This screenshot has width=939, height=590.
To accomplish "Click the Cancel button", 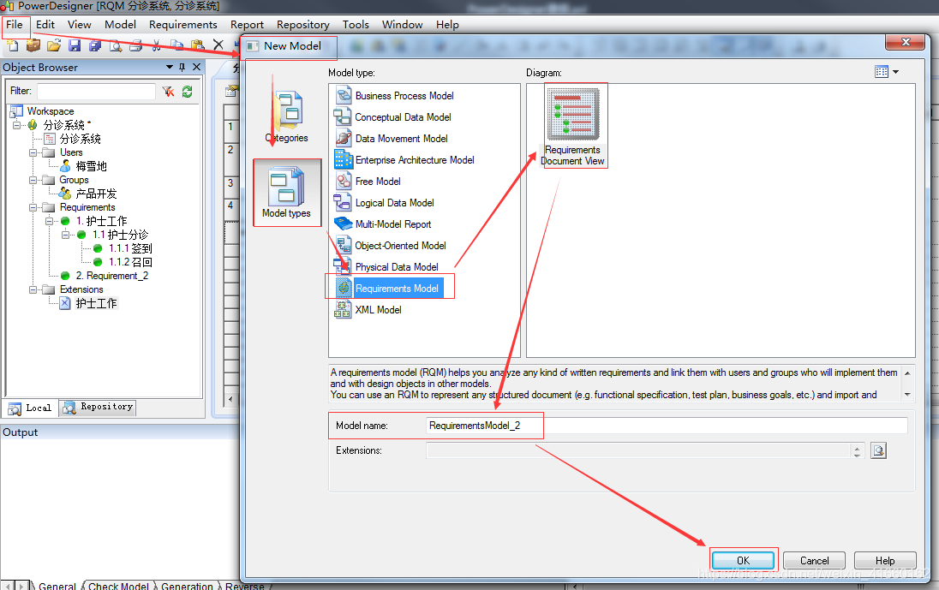I will [x=815, y=561].
